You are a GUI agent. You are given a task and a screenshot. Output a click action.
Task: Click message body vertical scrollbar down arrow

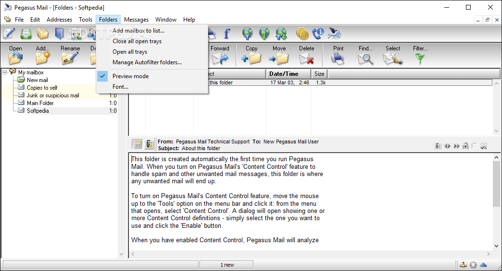[x=496, y=246]
